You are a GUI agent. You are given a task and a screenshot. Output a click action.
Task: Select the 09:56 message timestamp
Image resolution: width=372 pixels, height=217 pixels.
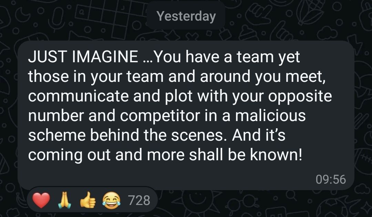331,179
